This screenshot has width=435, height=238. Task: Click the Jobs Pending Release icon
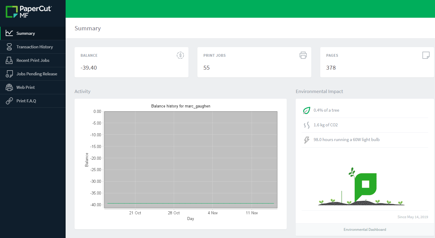(9, 74)
